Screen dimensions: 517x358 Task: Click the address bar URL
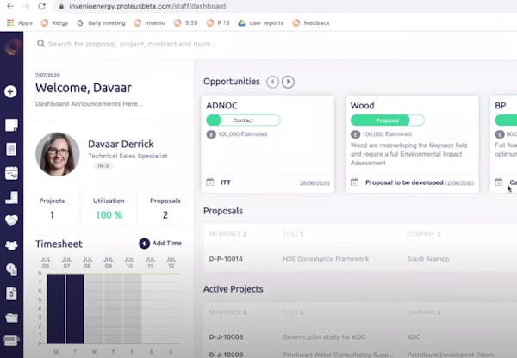pos(147,6)
